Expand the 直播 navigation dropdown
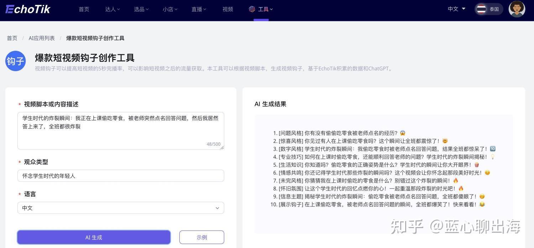534x248 pixels. 198,9
